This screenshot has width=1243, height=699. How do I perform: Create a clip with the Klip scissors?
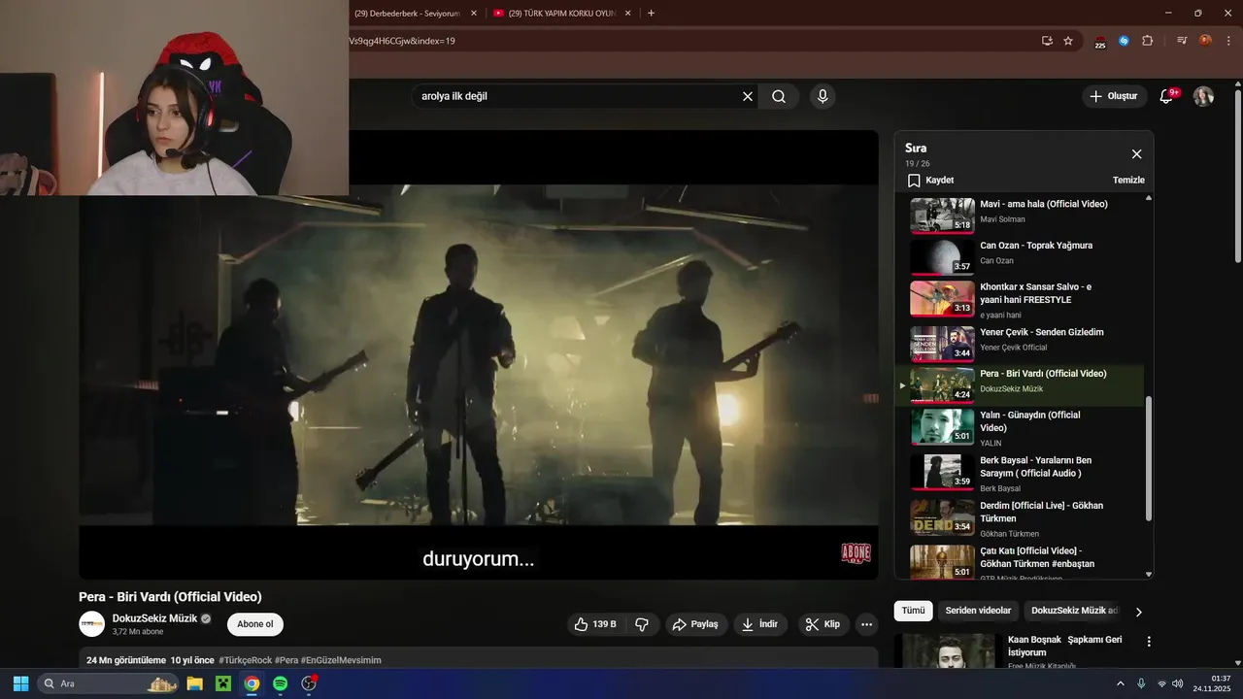tap(823, 624)
